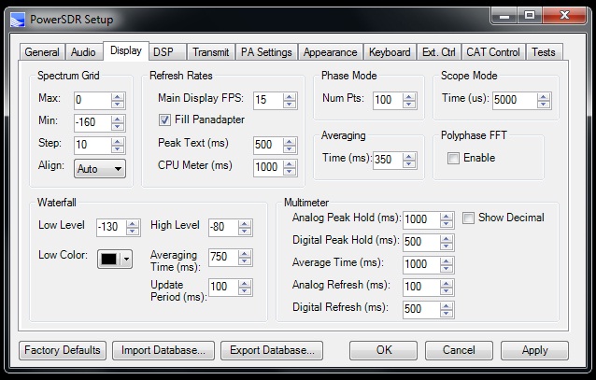Increase Analog Peak Hold value
This screenshot has height=380, width=596.
(x=447, y=217)
